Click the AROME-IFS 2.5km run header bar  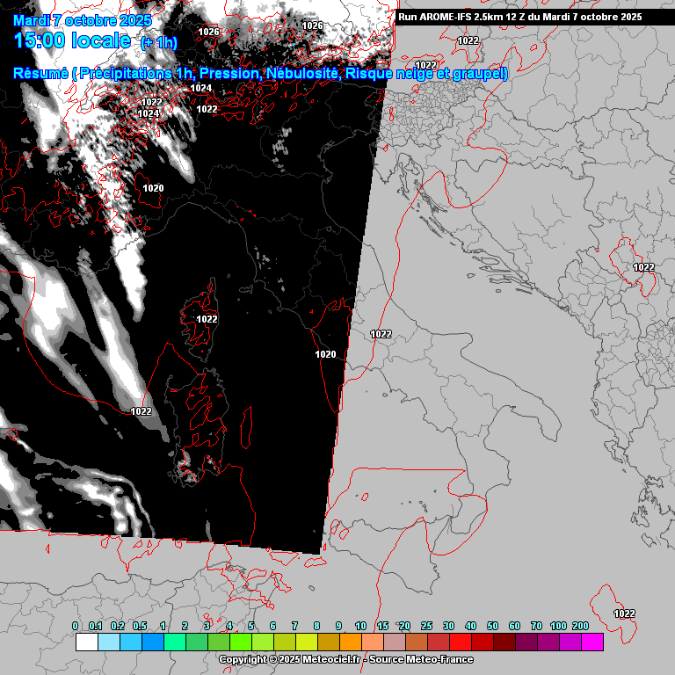[x=520, y=17]
